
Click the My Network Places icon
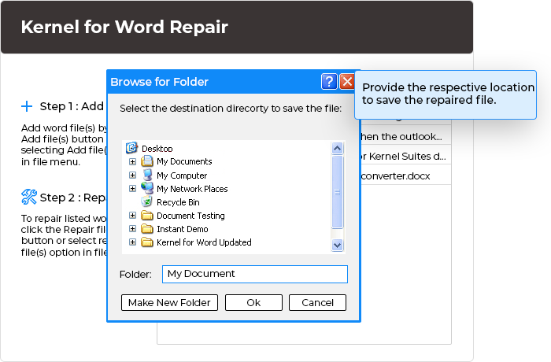(147, 188)
